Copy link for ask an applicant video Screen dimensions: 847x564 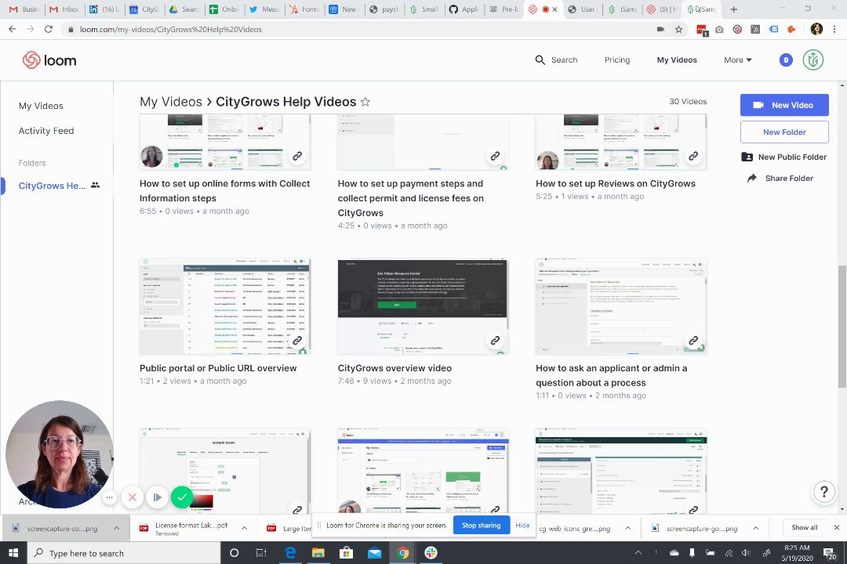pos(693,341)
